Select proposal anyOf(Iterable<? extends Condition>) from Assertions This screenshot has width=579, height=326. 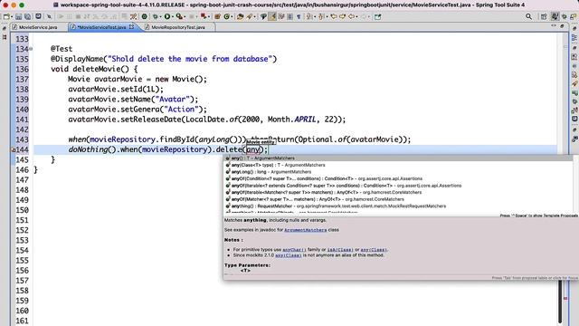click(x=399, y=186)
